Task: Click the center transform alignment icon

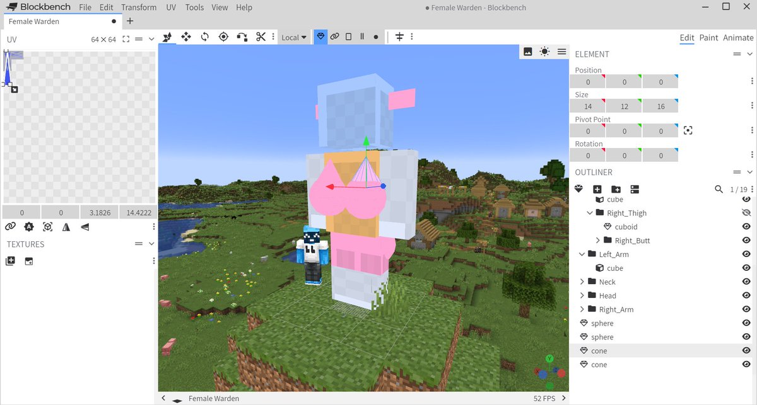Action: [x=399, y=37]
